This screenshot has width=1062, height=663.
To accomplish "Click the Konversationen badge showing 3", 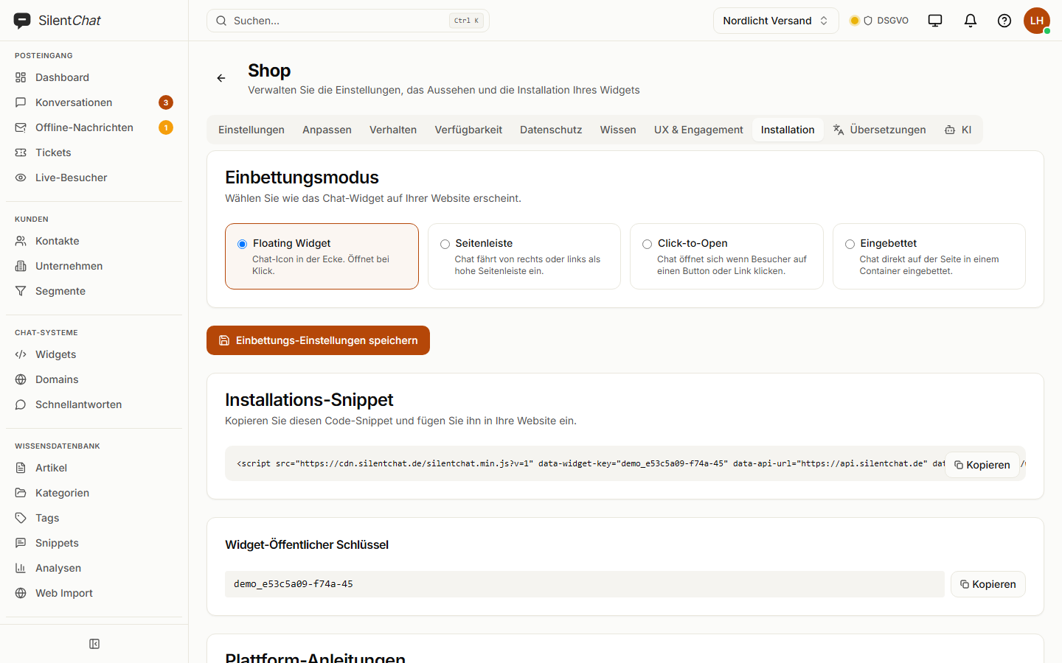I will pos(166,102).
